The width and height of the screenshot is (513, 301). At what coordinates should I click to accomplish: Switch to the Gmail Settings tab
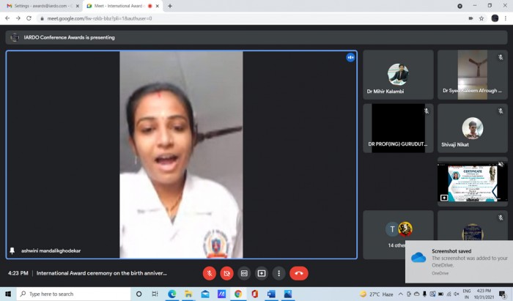tap(43, 6)
